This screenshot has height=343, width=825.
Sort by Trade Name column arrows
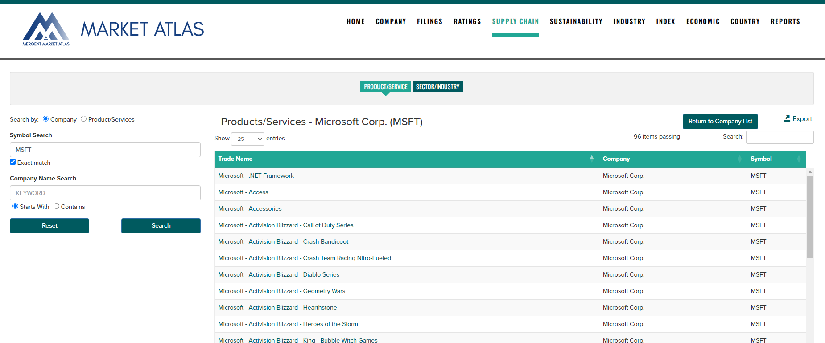point(592,159)
